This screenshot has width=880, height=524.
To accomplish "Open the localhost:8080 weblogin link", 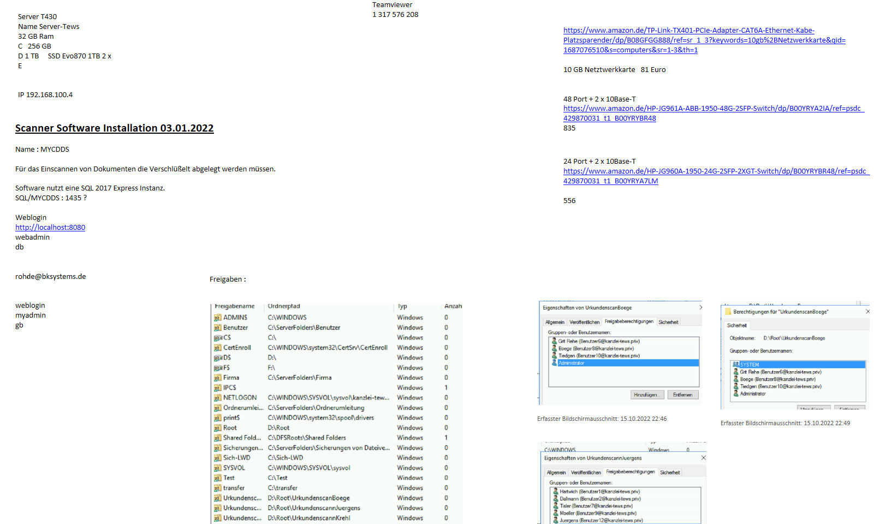I will tap(50, 228).
